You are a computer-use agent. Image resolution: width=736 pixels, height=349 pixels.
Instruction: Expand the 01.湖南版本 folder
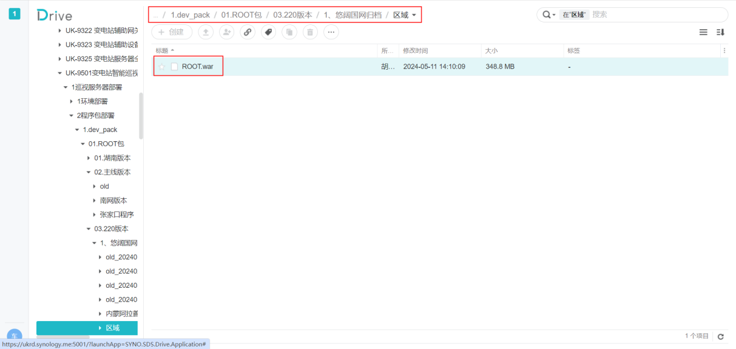coord(89,158)
